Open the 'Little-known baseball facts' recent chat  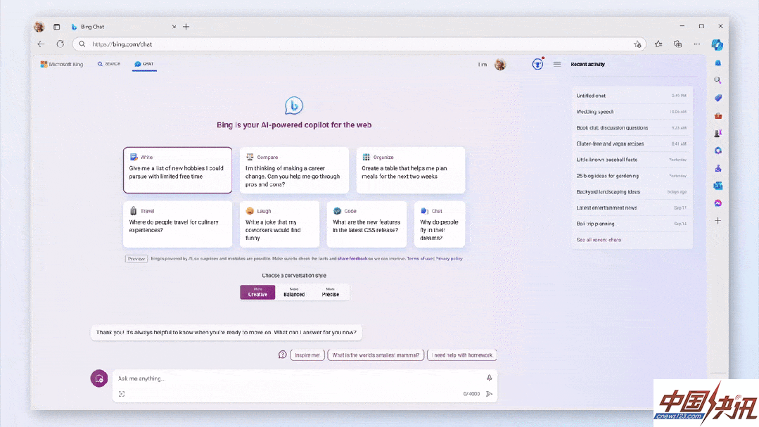(x=632, y=160)
